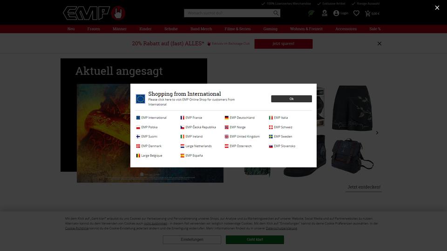
Task: Dismiss the 20% Rabatt promo banner
Action: coord(379,44)
